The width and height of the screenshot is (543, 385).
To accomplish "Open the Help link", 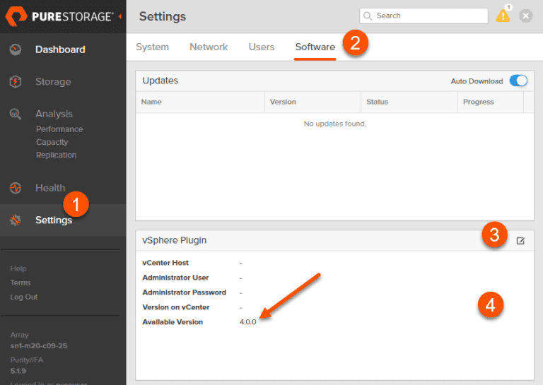I will click(18, 268).
